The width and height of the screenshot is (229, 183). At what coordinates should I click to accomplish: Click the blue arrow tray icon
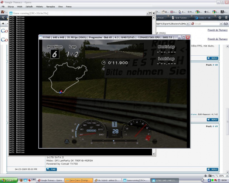(209, 180)
